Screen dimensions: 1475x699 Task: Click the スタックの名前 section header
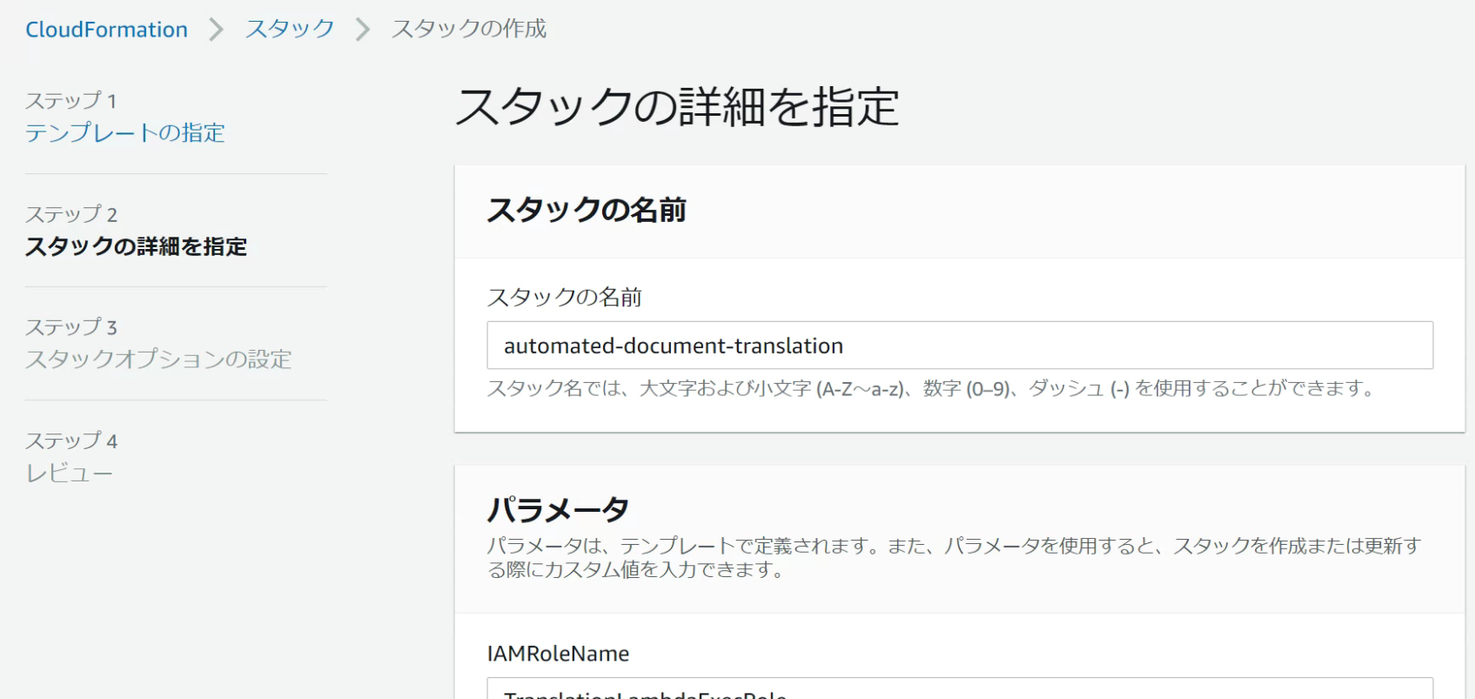click(587, 211)
